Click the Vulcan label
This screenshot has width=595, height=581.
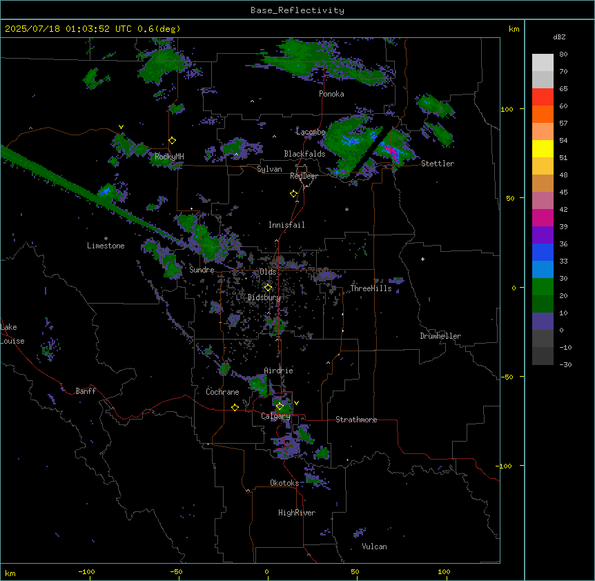click(375, 546)
